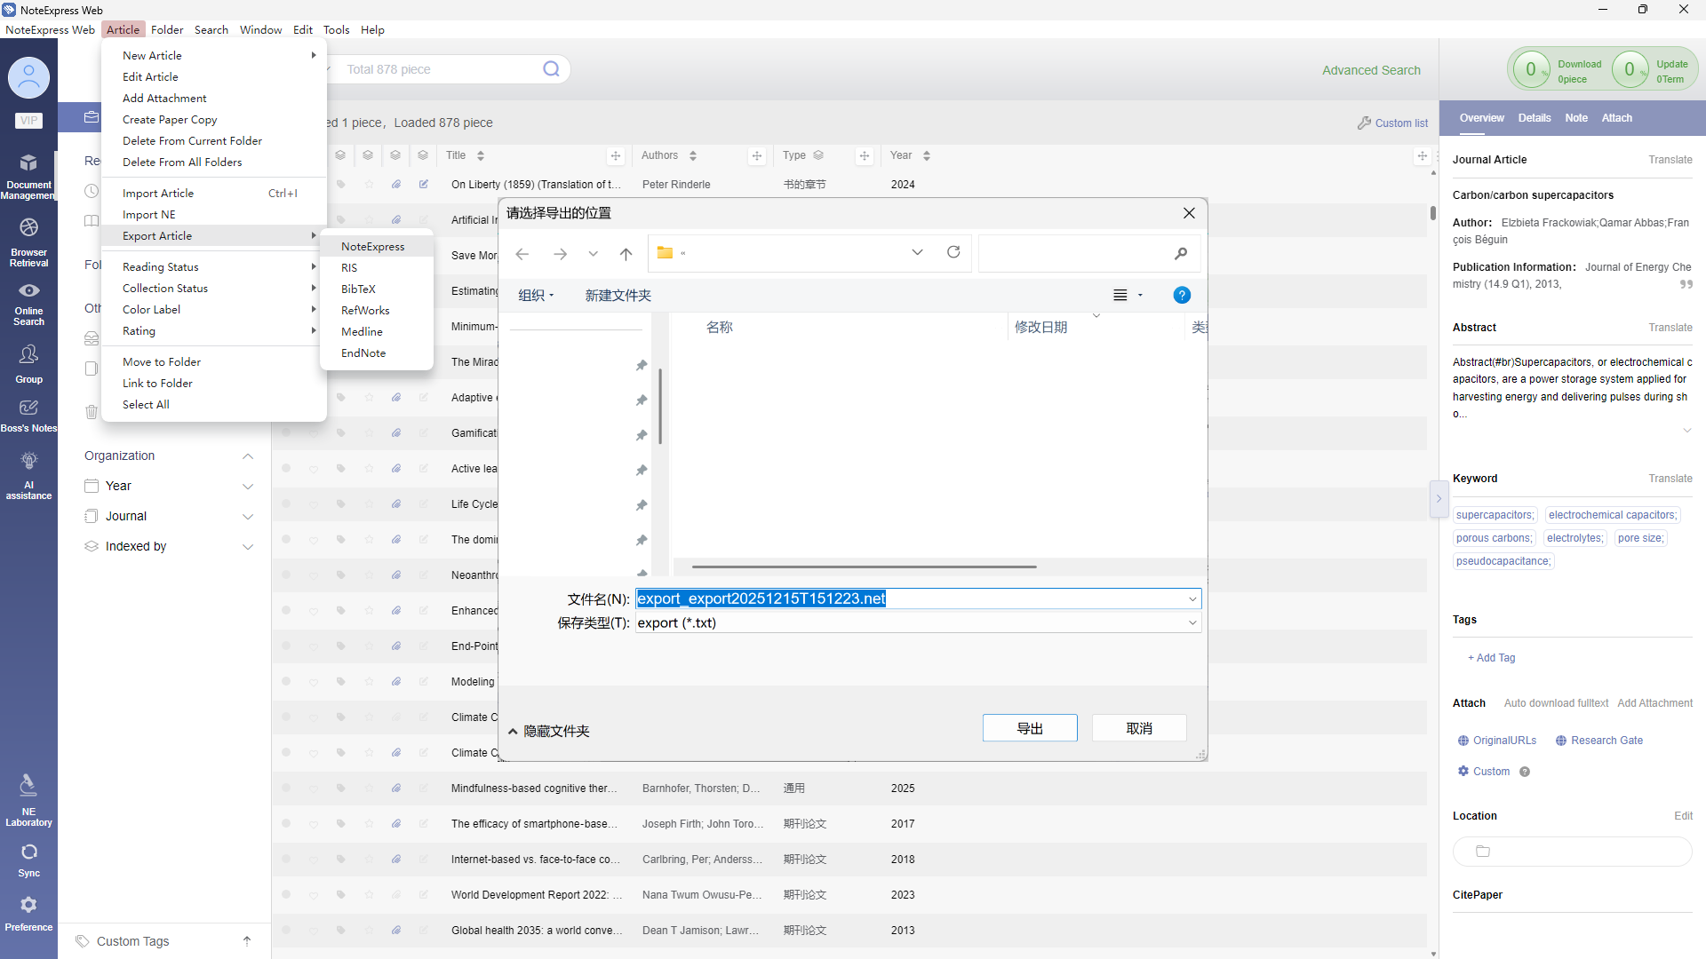Viewport: 1706px width, 959px height.
Task: Click the Advanced Search link
Action: click(1370, 70)
